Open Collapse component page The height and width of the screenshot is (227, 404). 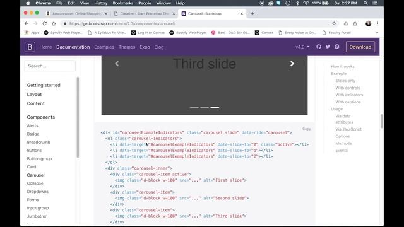pos(35,183)
